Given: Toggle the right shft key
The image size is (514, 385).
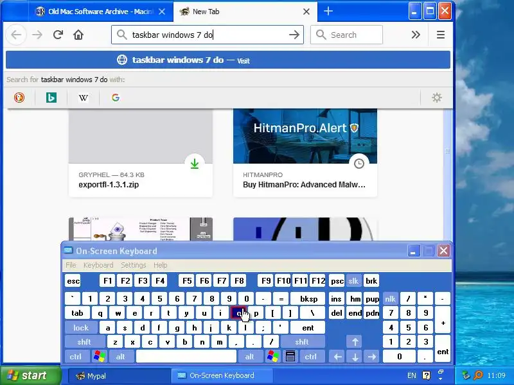Looking at the screenshot, I should [x=302, y=342].
